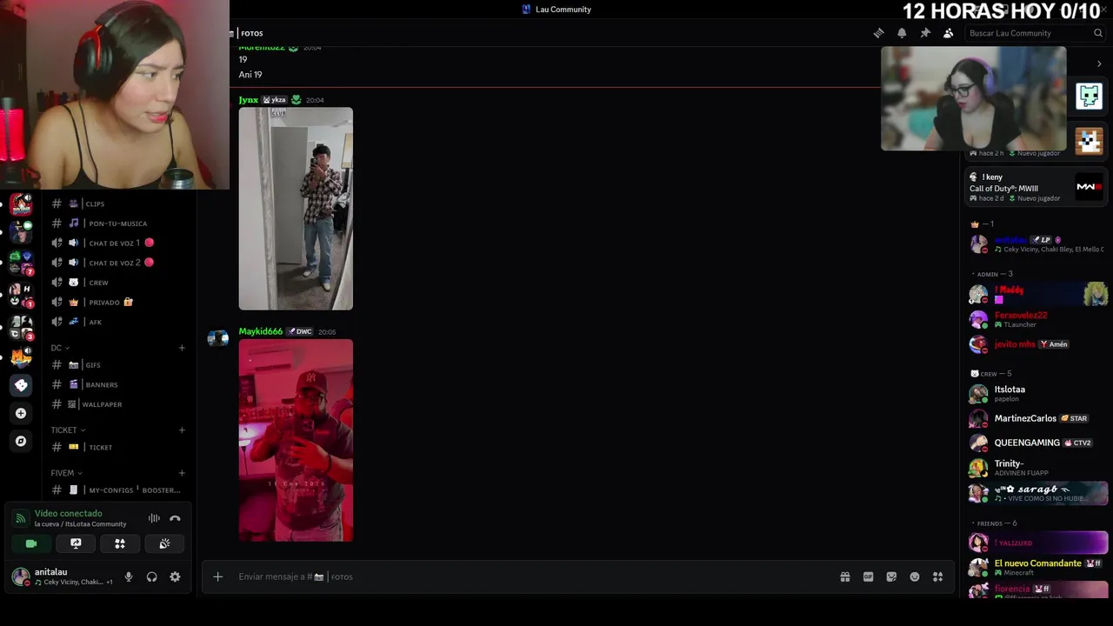Open the sticker picker
This screenshot has width=1113, height=626.
891,576
